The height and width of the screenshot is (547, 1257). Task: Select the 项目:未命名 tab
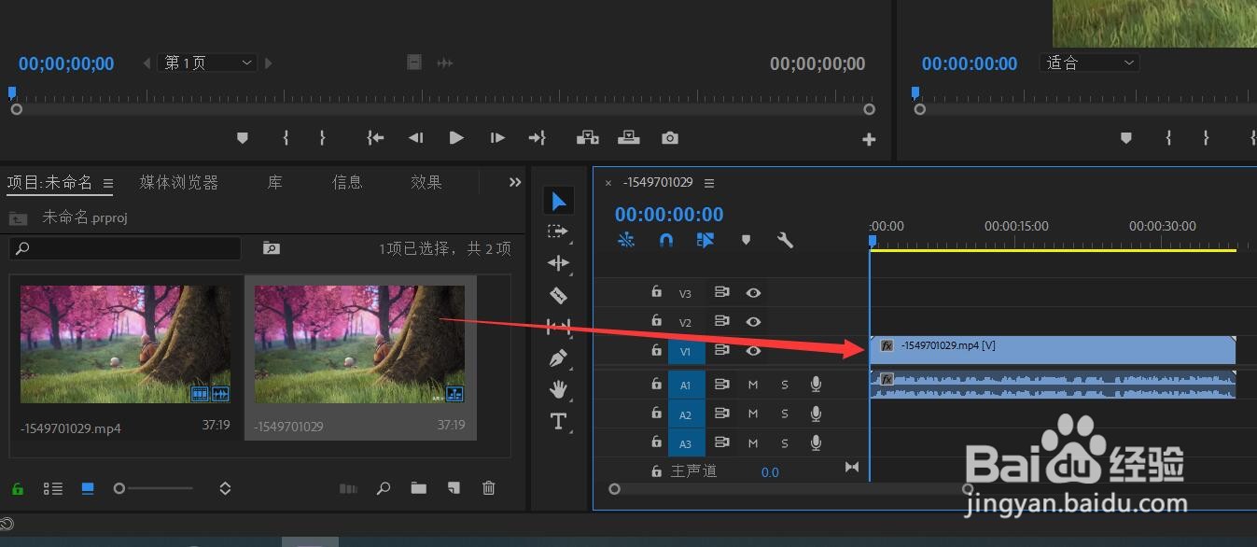click(50, 183)
